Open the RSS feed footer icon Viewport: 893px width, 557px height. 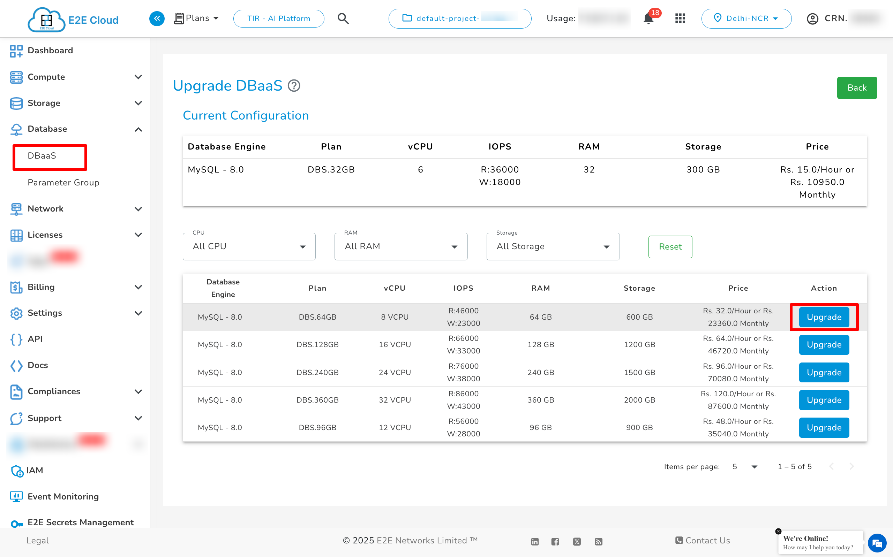click(x=599, y=541)
